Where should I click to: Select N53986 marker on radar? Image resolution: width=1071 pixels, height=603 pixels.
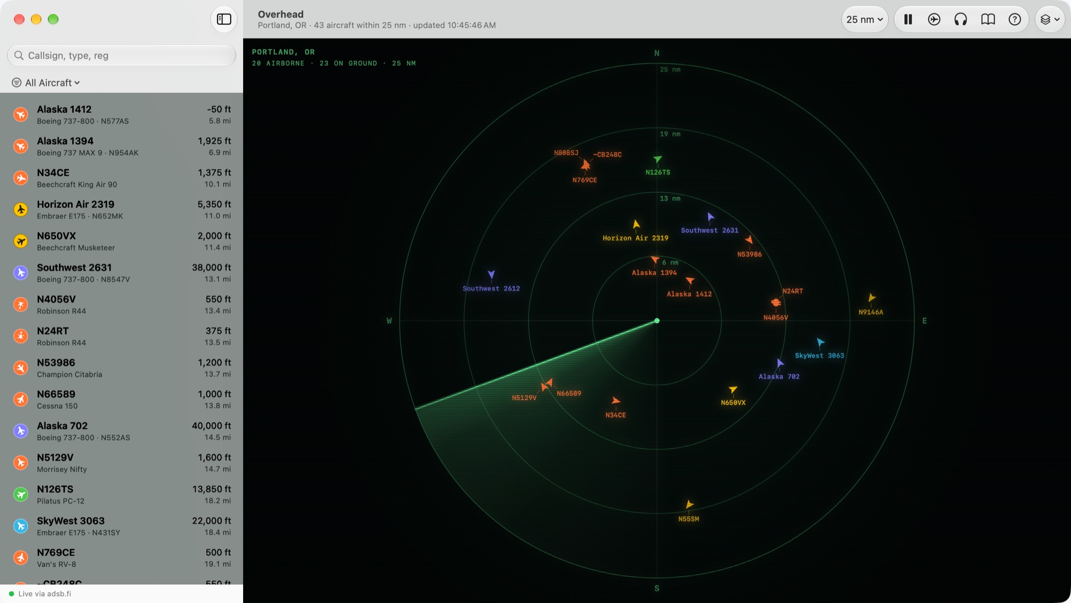coord(749,240)
